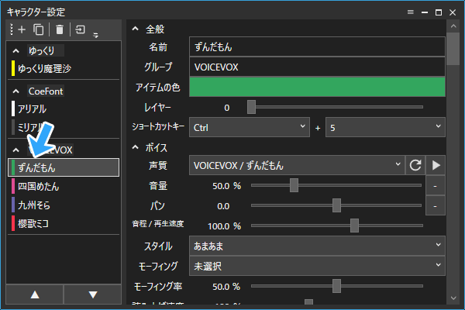Screen dimensions: 465x310
Task: Click the vertical scrollbar thumb
Action: [x=453, y=49]
